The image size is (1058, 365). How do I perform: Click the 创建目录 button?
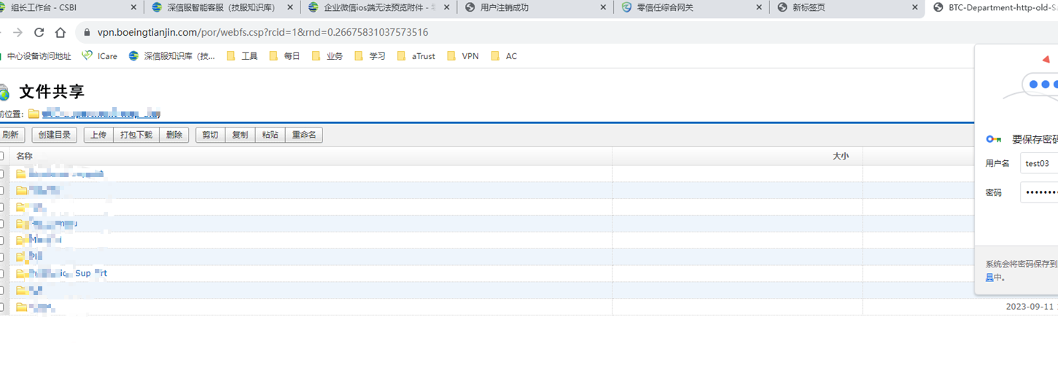click(55, 135)
